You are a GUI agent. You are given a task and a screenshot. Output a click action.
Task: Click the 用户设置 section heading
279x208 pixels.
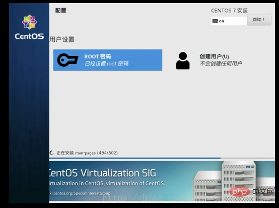click(x=62, y=39)
